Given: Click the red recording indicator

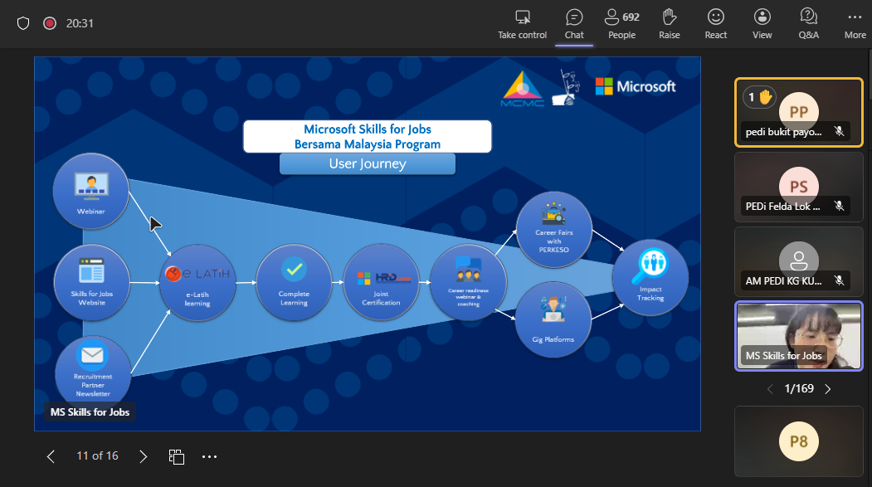Looking at the screenshot, I should coord(49,23).
